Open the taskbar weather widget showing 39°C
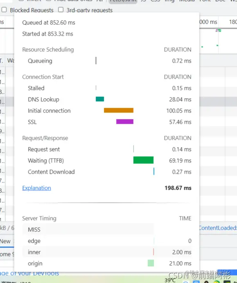237x283 pixels. pyautogui.click(x=170, y=280)
